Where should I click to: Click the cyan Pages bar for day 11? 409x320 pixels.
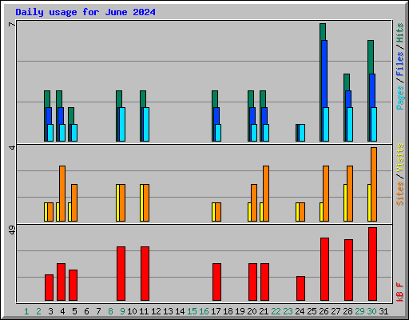(146, 124)
